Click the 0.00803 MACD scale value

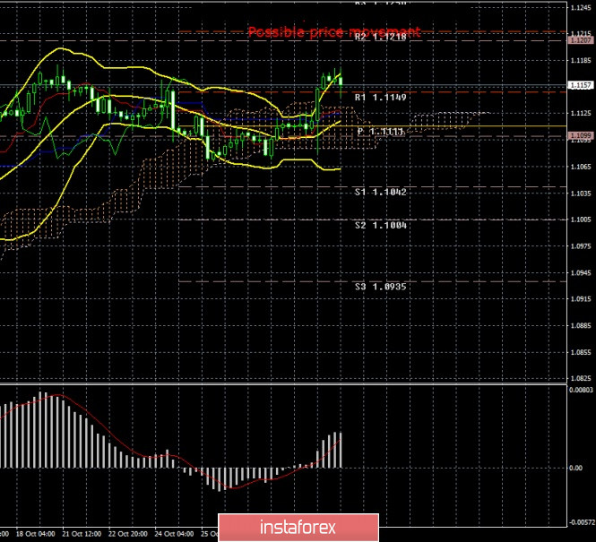(581, 390)
